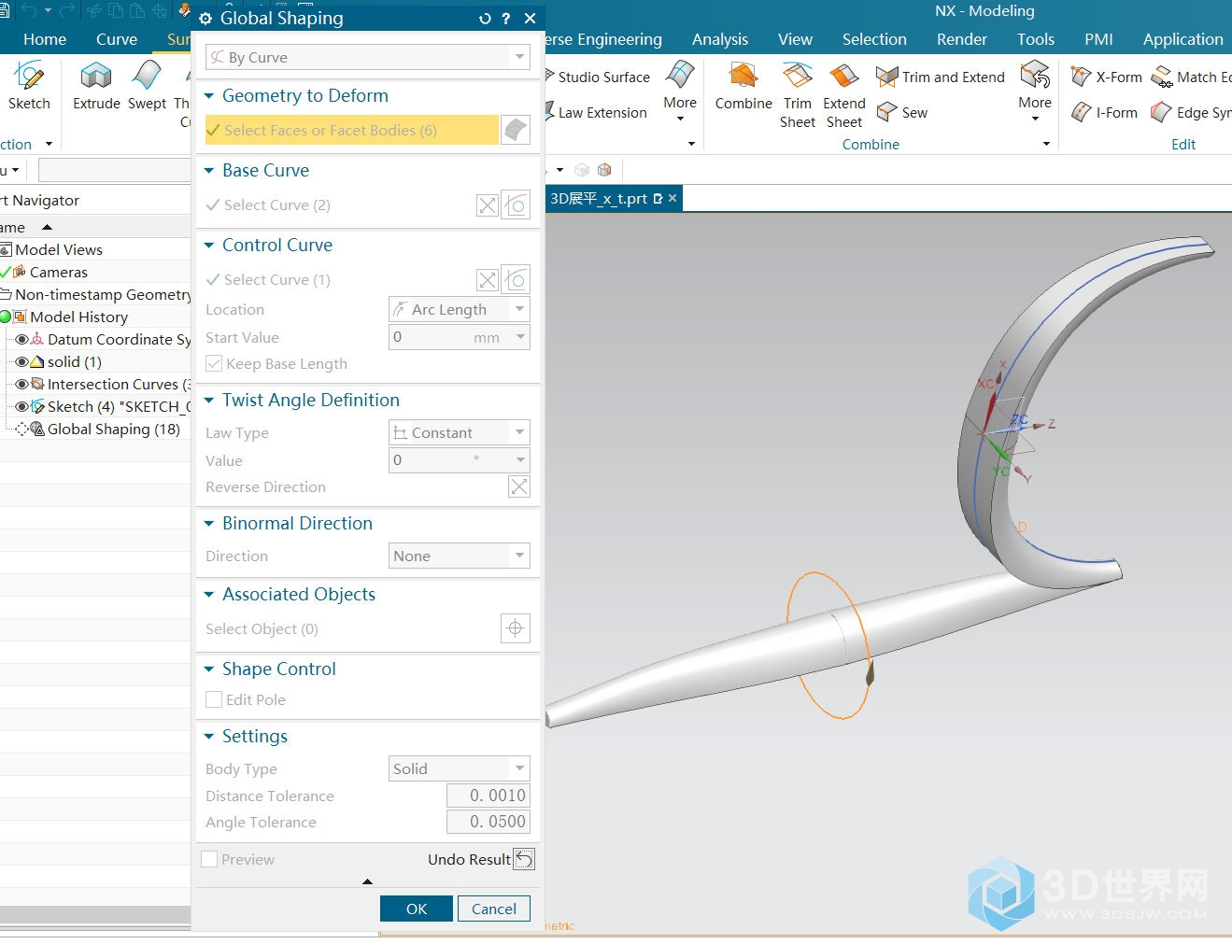
Task: Select the Combine tool icon
Action: point(743,86)
